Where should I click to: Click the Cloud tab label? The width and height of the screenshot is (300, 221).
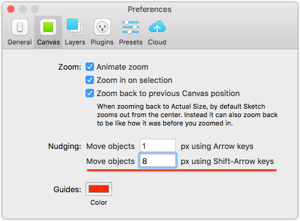pos(157,42)
